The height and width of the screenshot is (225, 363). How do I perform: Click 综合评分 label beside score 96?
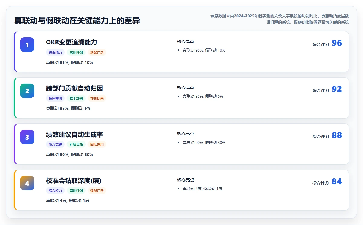tap(321, 44)
